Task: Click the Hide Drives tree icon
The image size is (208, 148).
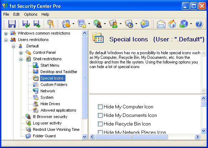Action: pos(36,104)
